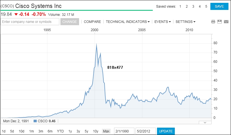Collapse the chart's bottom chevron panel
231x135 pixels.
[x=205, y=122]
